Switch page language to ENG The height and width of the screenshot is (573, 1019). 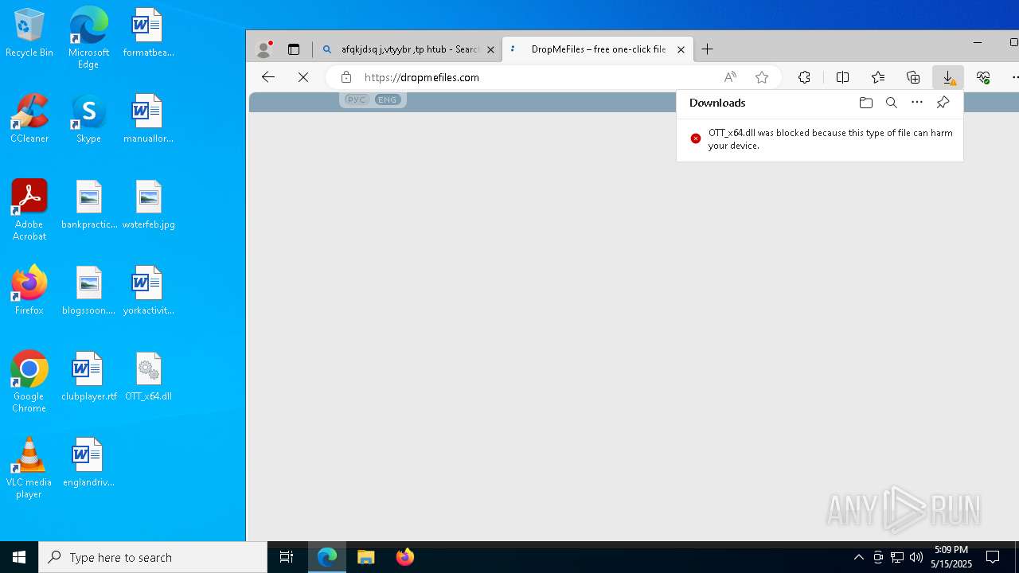(388, 99)
